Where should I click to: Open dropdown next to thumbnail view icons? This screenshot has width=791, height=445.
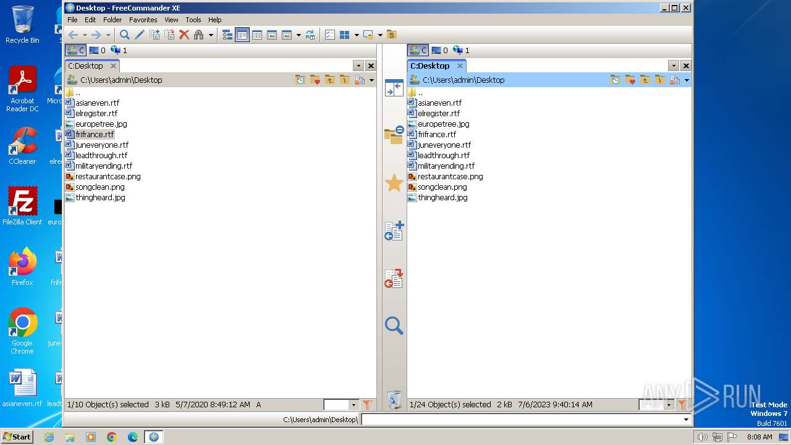pos(298,35)
